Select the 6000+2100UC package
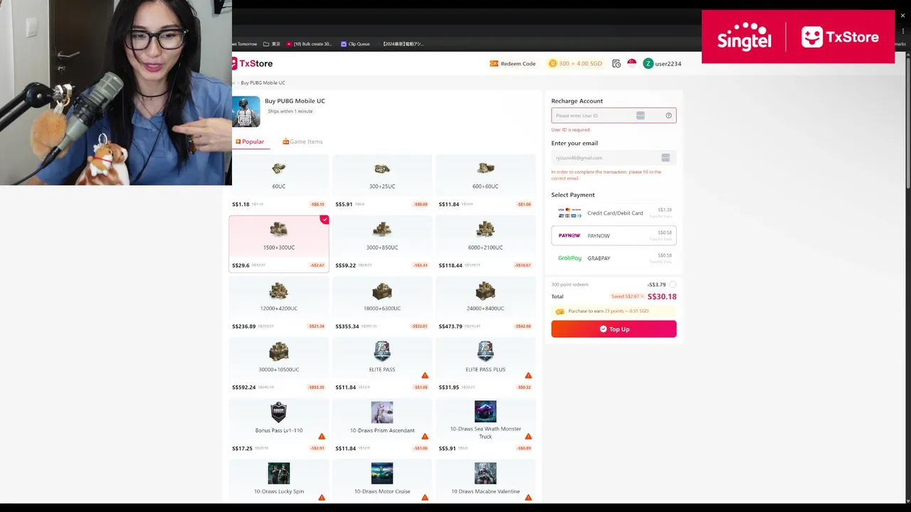 [485, 243]
